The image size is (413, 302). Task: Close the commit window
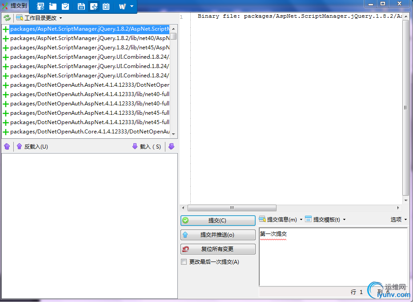click(x=400, y=4)
